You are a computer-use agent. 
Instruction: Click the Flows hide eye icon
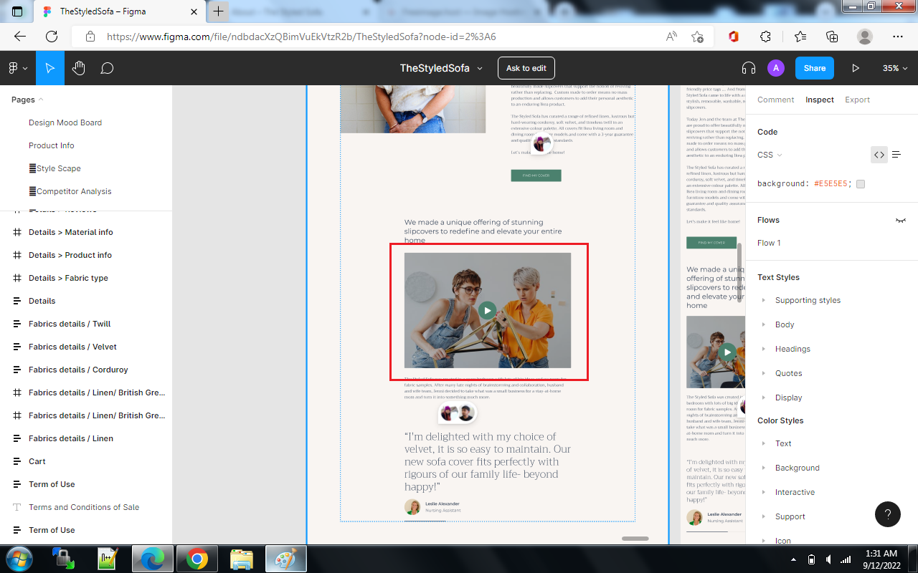[901, 220]
